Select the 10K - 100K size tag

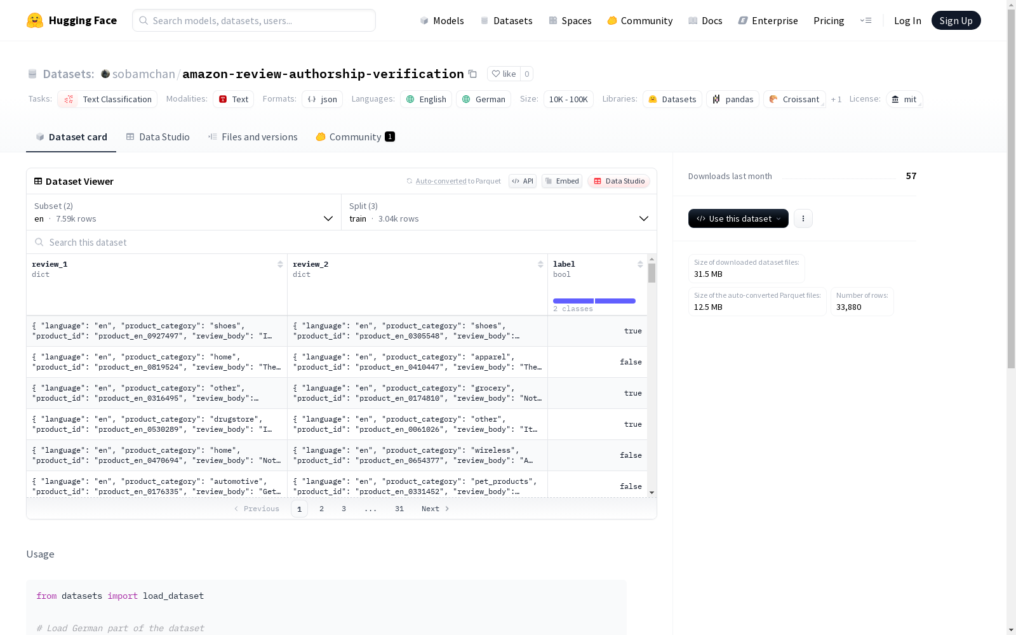tap(568, 99)
